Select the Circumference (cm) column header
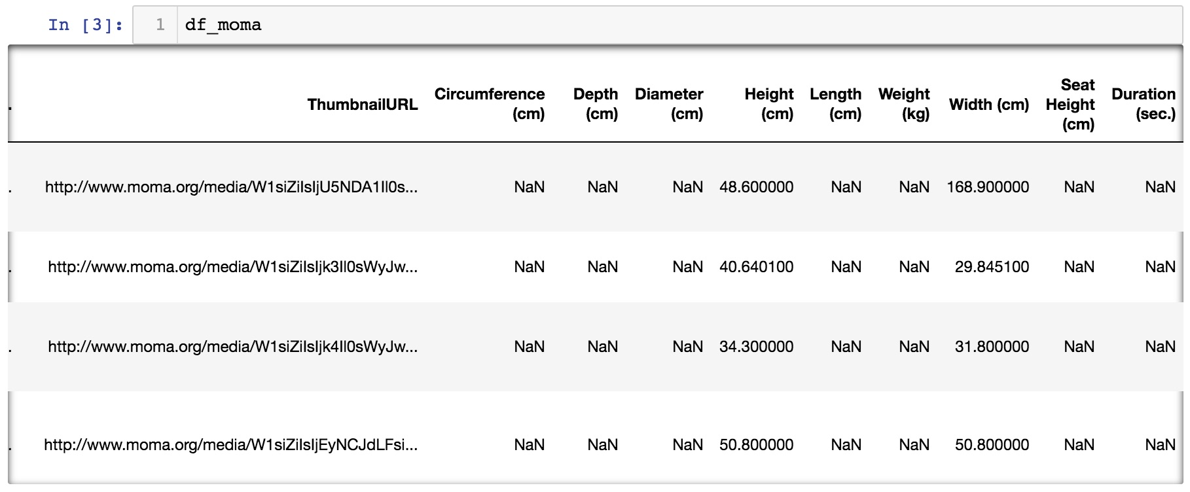Viewport: 1190px width, 492px height. [x=490, y=104]
